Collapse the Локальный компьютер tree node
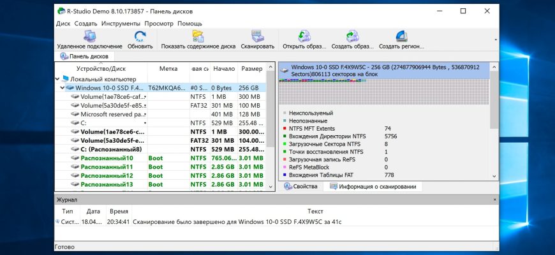 tap(57, 79)
